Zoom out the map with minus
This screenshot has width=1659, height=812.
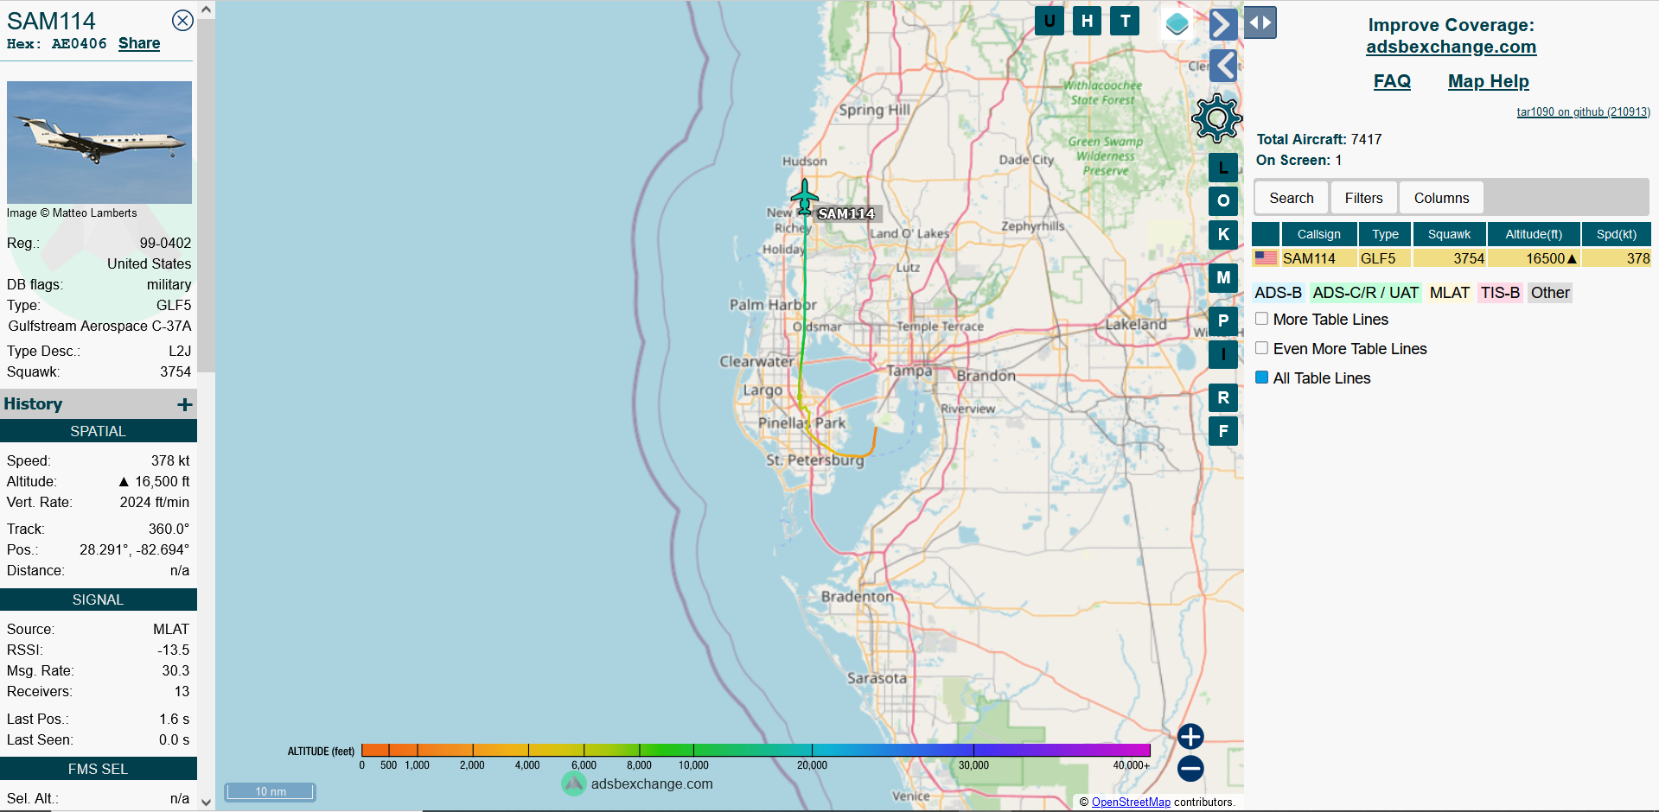point(1190,768)
